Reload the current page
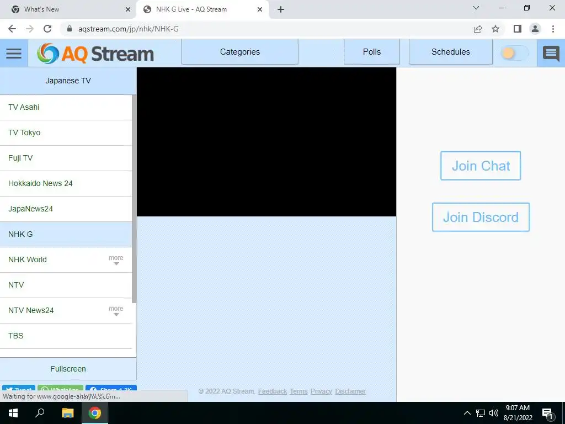The image size is (565, 424). coord(47,29)
